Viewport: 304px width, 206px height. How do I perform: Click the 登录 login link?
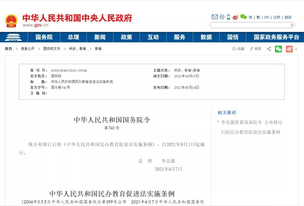[x=288, y=17]
